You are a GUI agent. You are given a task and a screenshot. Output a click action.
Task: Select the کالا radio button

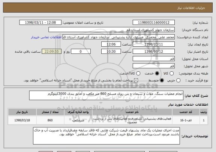[x=171, y=74]
